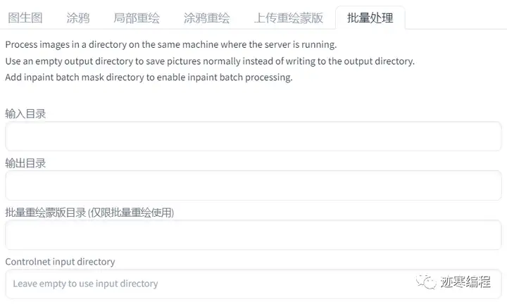Click the 输入目录 label
Viewport: 507px width, 304px height.
[x=25, y=113]
